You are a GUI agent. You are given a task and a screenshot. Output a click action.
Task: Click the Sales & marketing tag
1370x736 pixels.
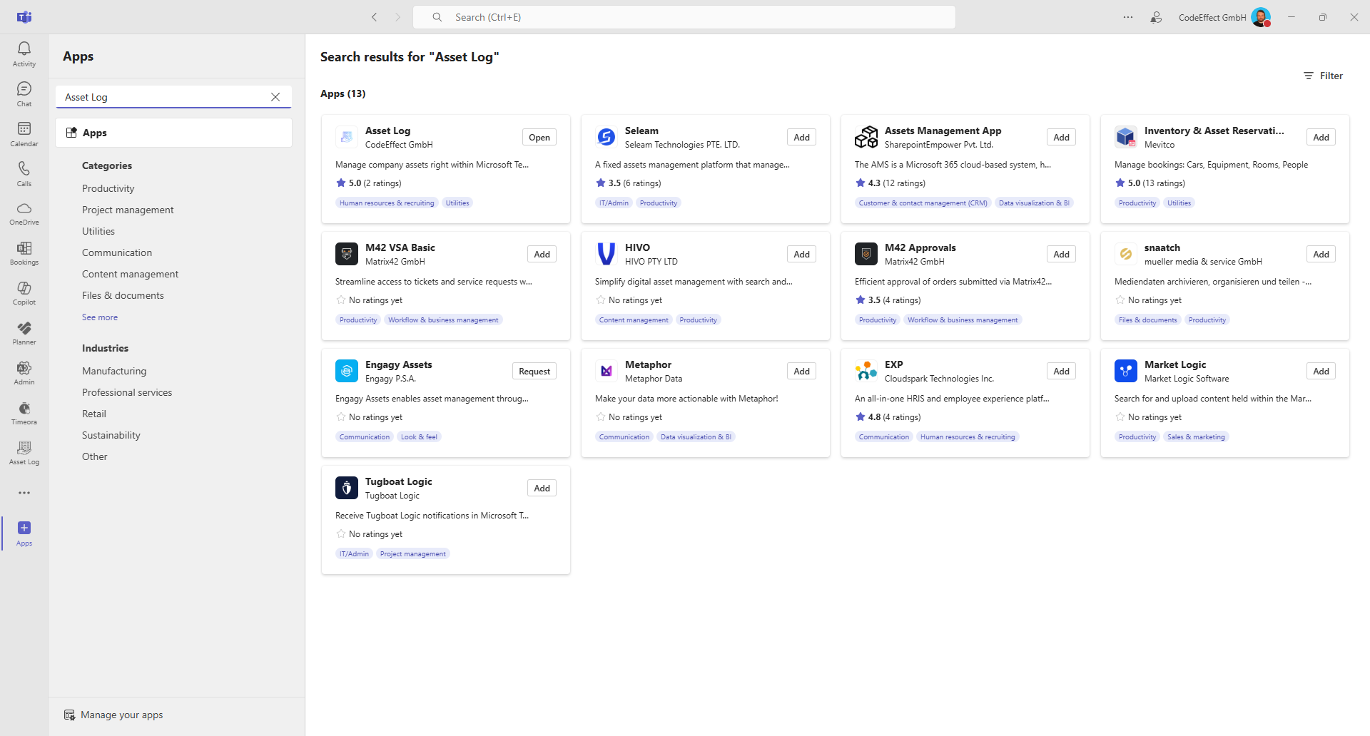coord(1196,437)
